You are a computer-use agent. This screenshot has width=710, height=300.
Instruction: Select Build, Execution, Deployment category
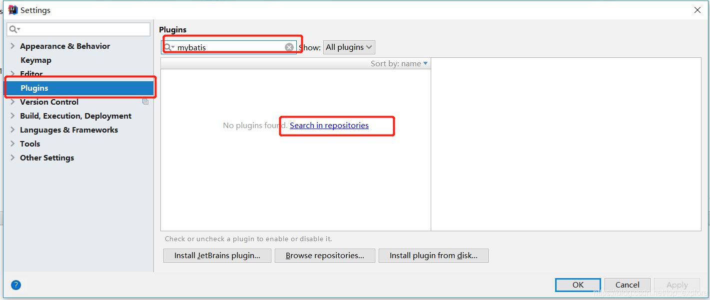click(75, 116)
